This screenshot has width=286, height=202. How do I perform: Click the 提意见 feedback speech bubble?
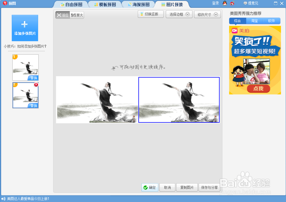(251, 3)
